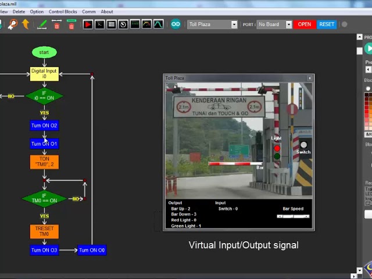
Task: Open the Option menu
Action: 37,12
